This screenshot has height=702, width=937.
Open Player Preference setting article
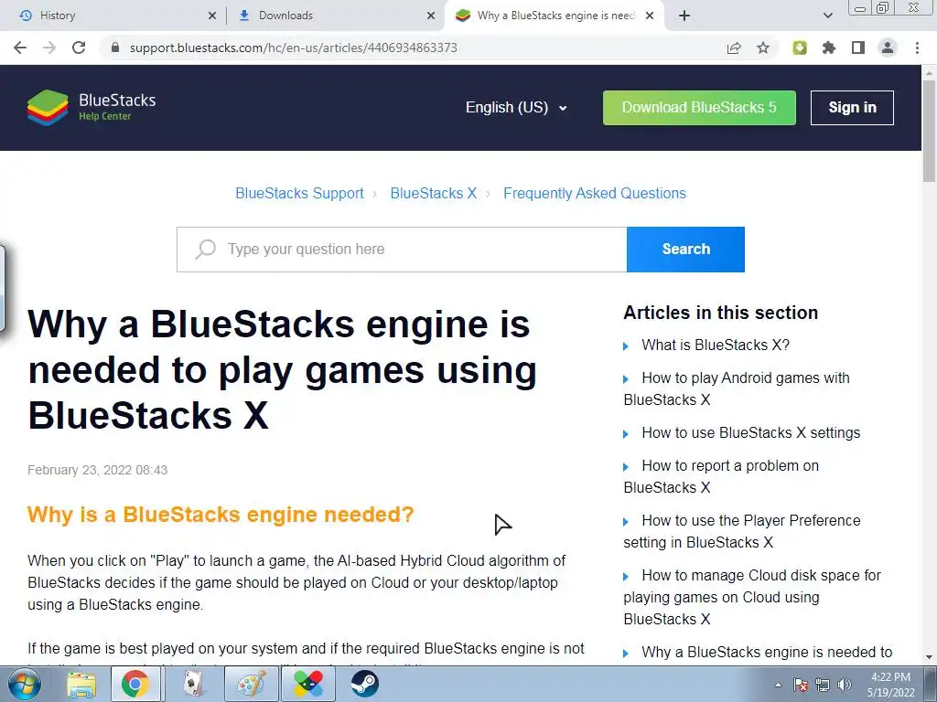point(741,531)
